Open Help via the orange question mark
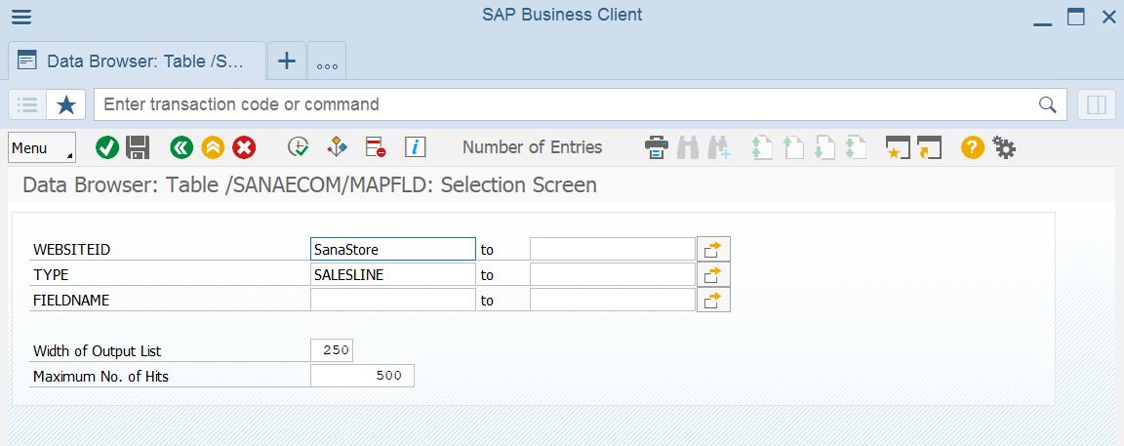 [972, 147]
